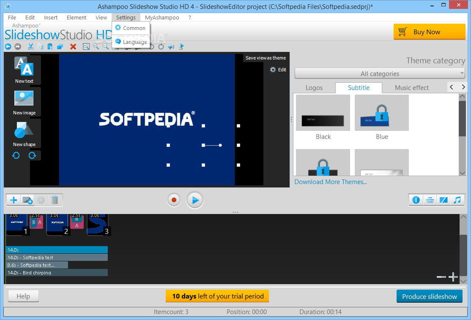Add a New shape element
Viewport: 471px width, 320px height.
coord(24,134)
